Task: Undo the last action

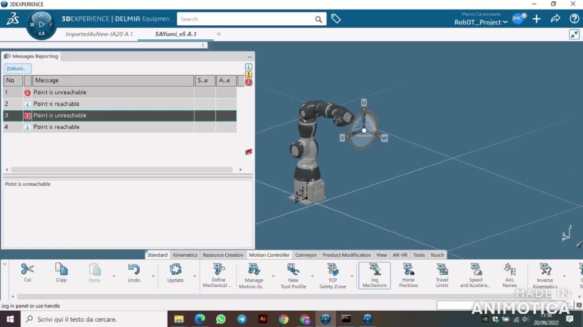Action: point(134,272)
